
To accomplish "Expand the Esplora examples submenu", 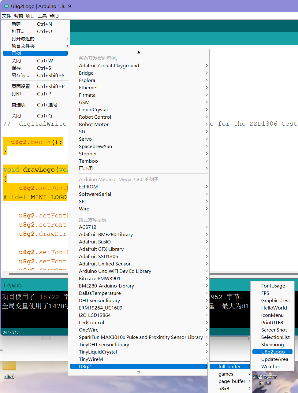I will [x=139, y=80].
